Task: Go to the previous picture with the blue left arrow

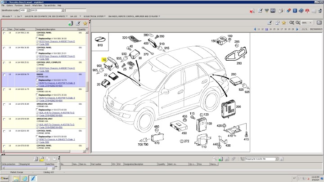Action: click(255, 29)
